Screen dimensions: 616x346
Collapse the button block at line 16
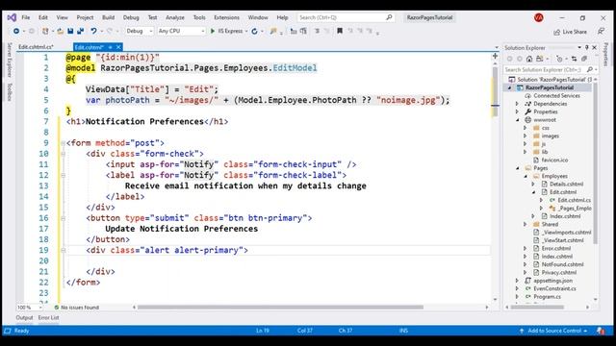(63, 218)
